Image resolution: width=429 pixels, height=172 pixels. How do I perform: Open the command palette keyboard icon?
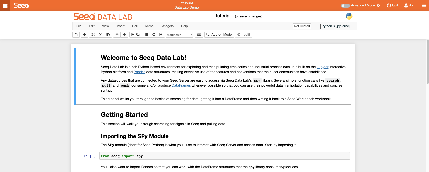(x=199, y=35)
